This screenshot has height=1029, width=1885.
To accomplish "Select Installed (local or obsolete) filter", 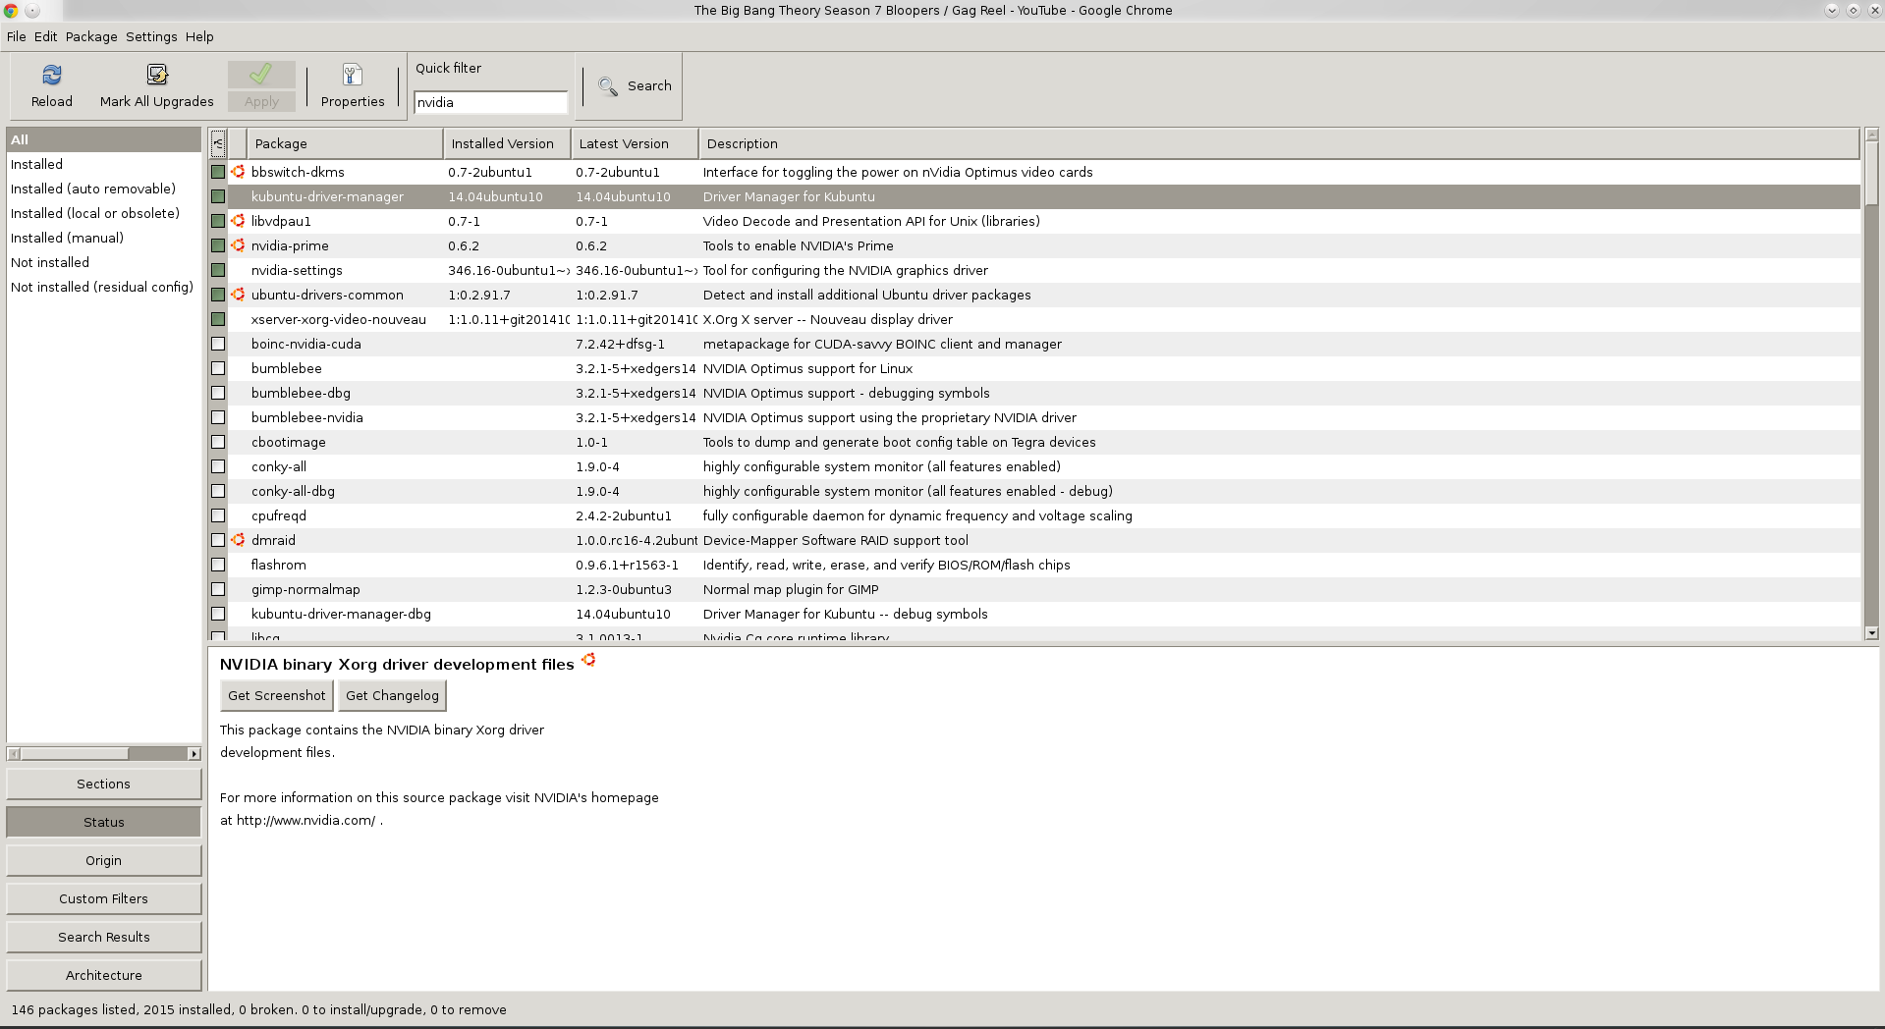I will (104, 213).
